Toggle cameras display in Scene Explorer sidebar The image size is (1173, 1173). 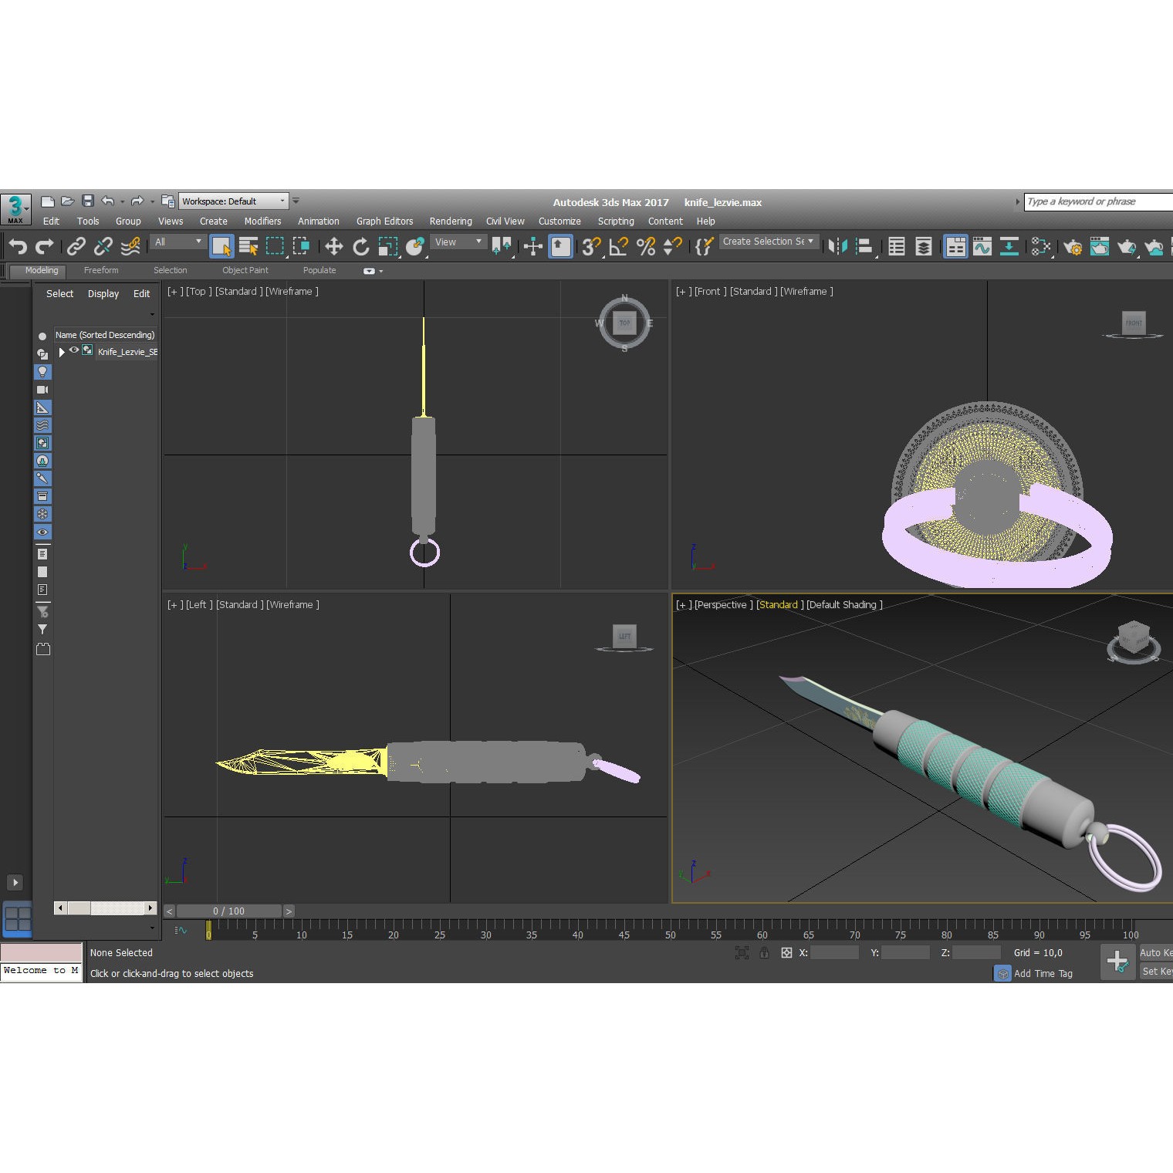tap(42, 389)
